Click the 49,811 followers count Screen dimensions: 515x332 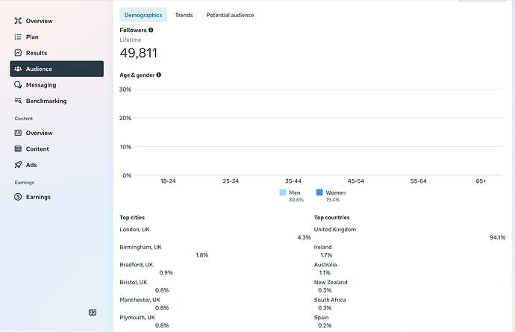point(139,53)
